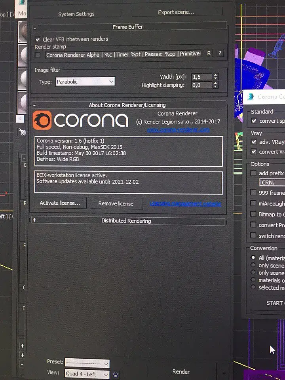285x380 pixels.
Task: Click the orange Corona logo icon
Action: coord(42,120)
